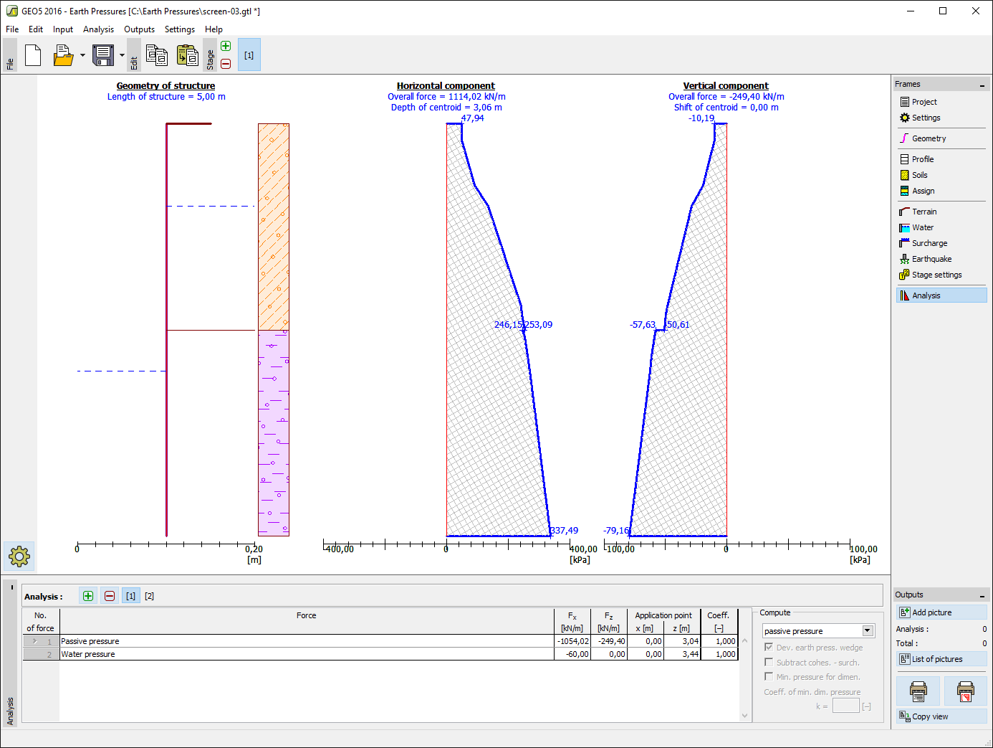Click the Save floppy disk icon

coord(103,55)
